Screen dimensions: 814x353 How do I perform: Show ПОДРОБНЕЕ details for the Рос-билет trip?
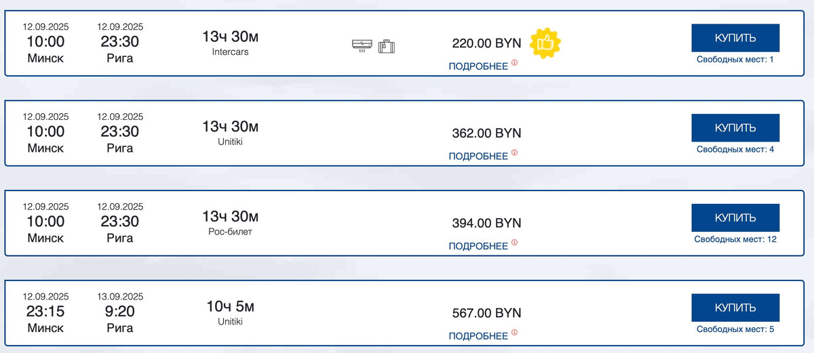[x=478, y=246]
